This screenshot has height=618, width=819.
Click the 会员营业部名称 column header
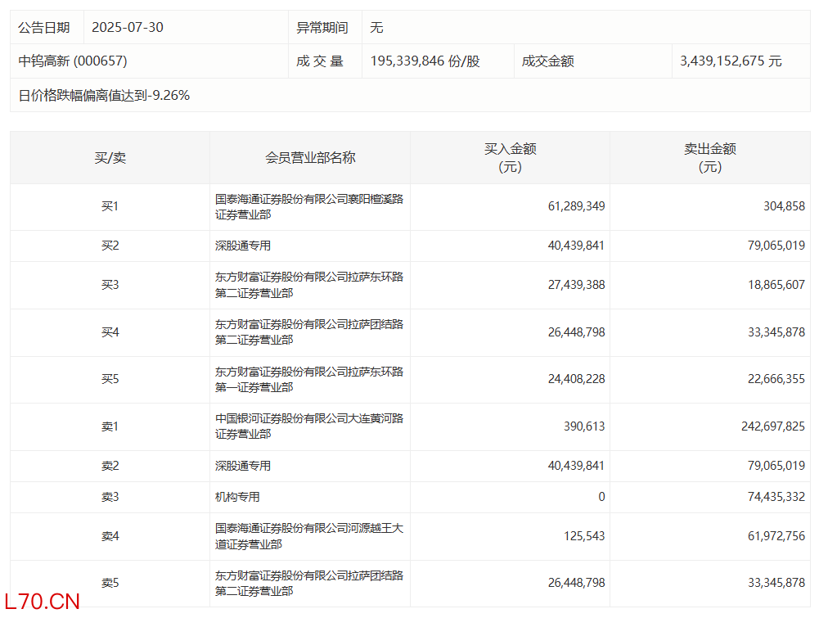pyautogui.click(x=310, y=158)
